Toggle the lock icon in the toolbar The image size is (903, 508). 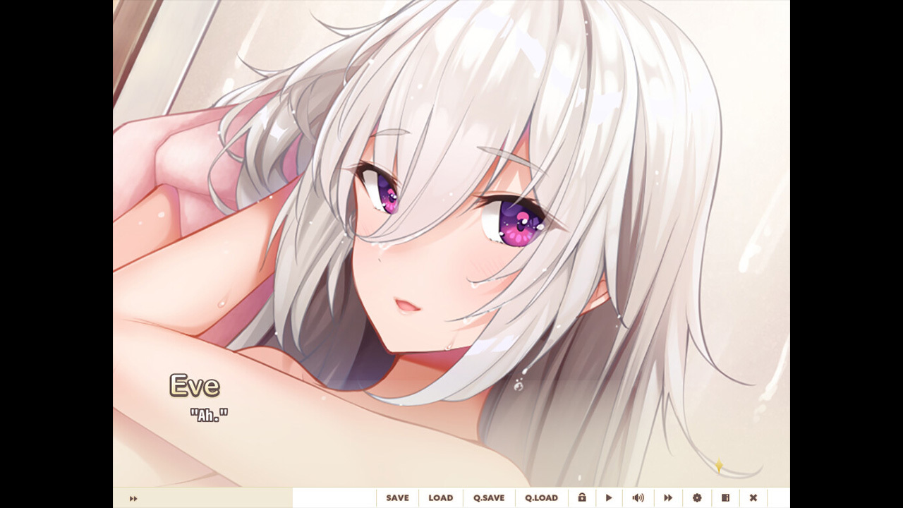click(582, 497)
